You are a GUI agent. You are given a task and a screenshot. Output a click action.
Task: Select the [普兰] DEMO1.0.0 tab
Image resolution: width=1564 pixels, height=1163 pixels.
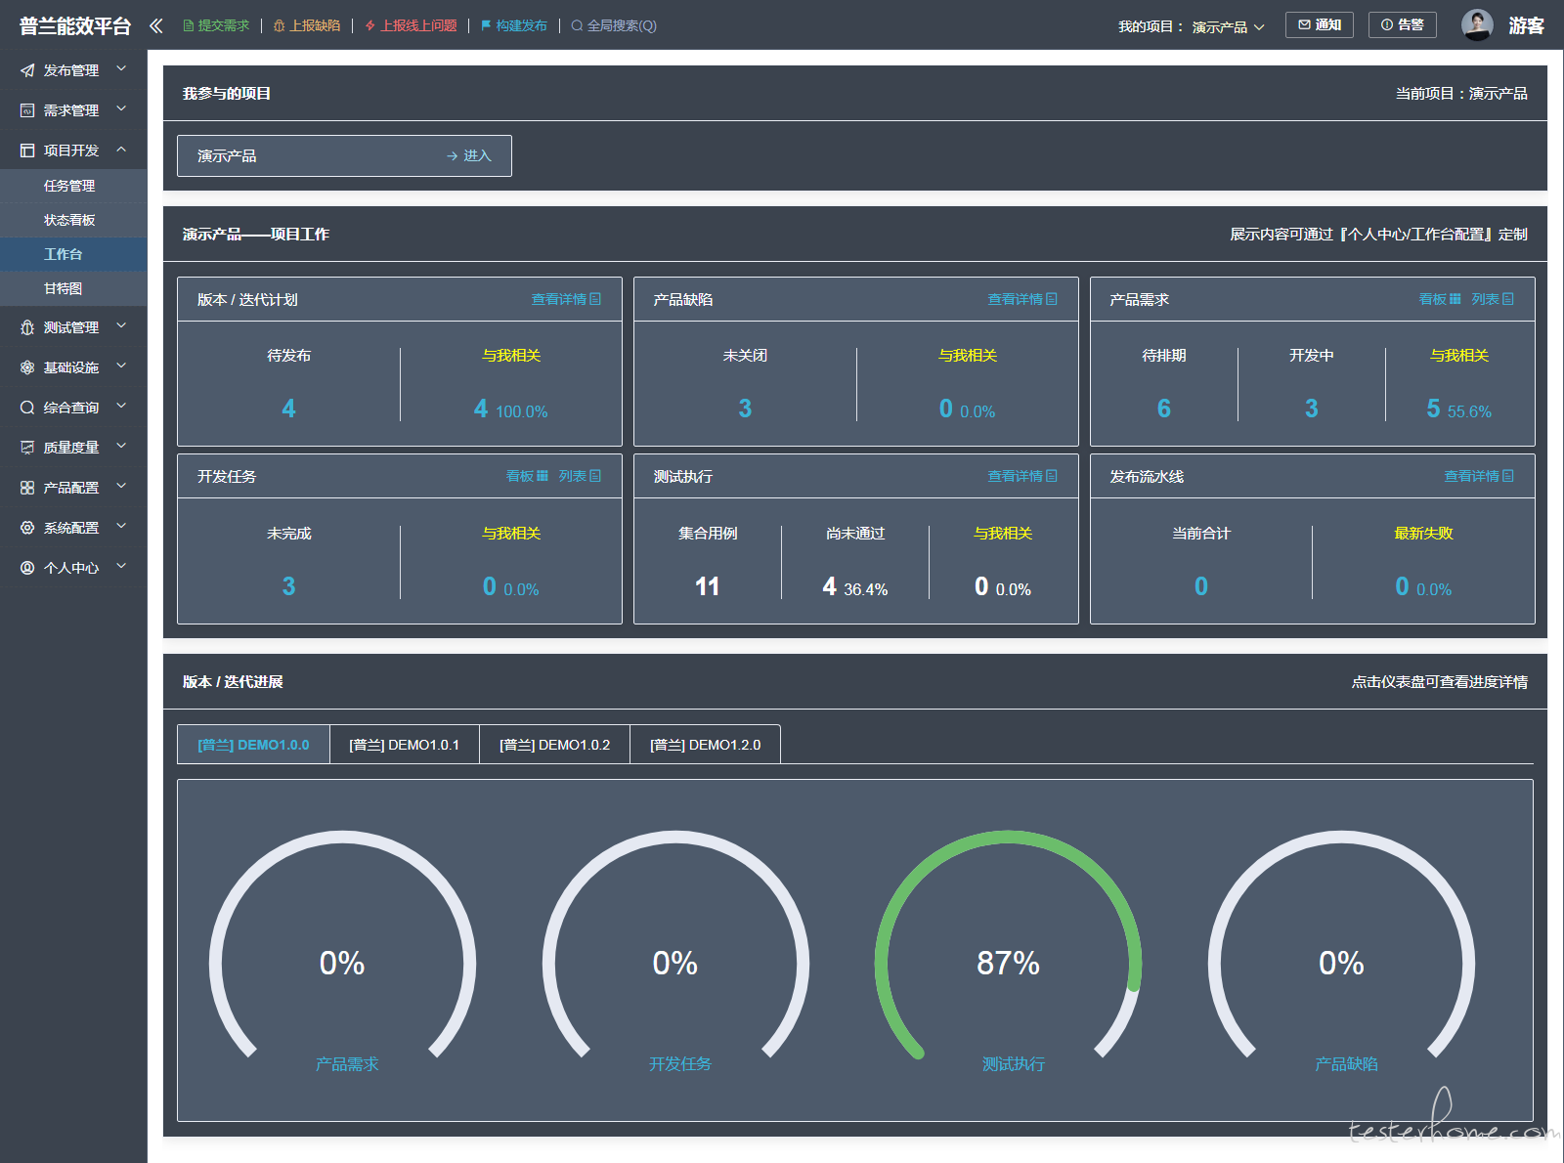click(253, 745)
